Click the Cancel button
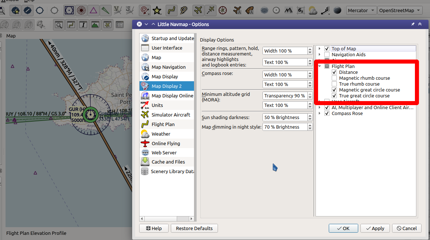430x240 pixels. pyautogui.click(x=407, y=228)
